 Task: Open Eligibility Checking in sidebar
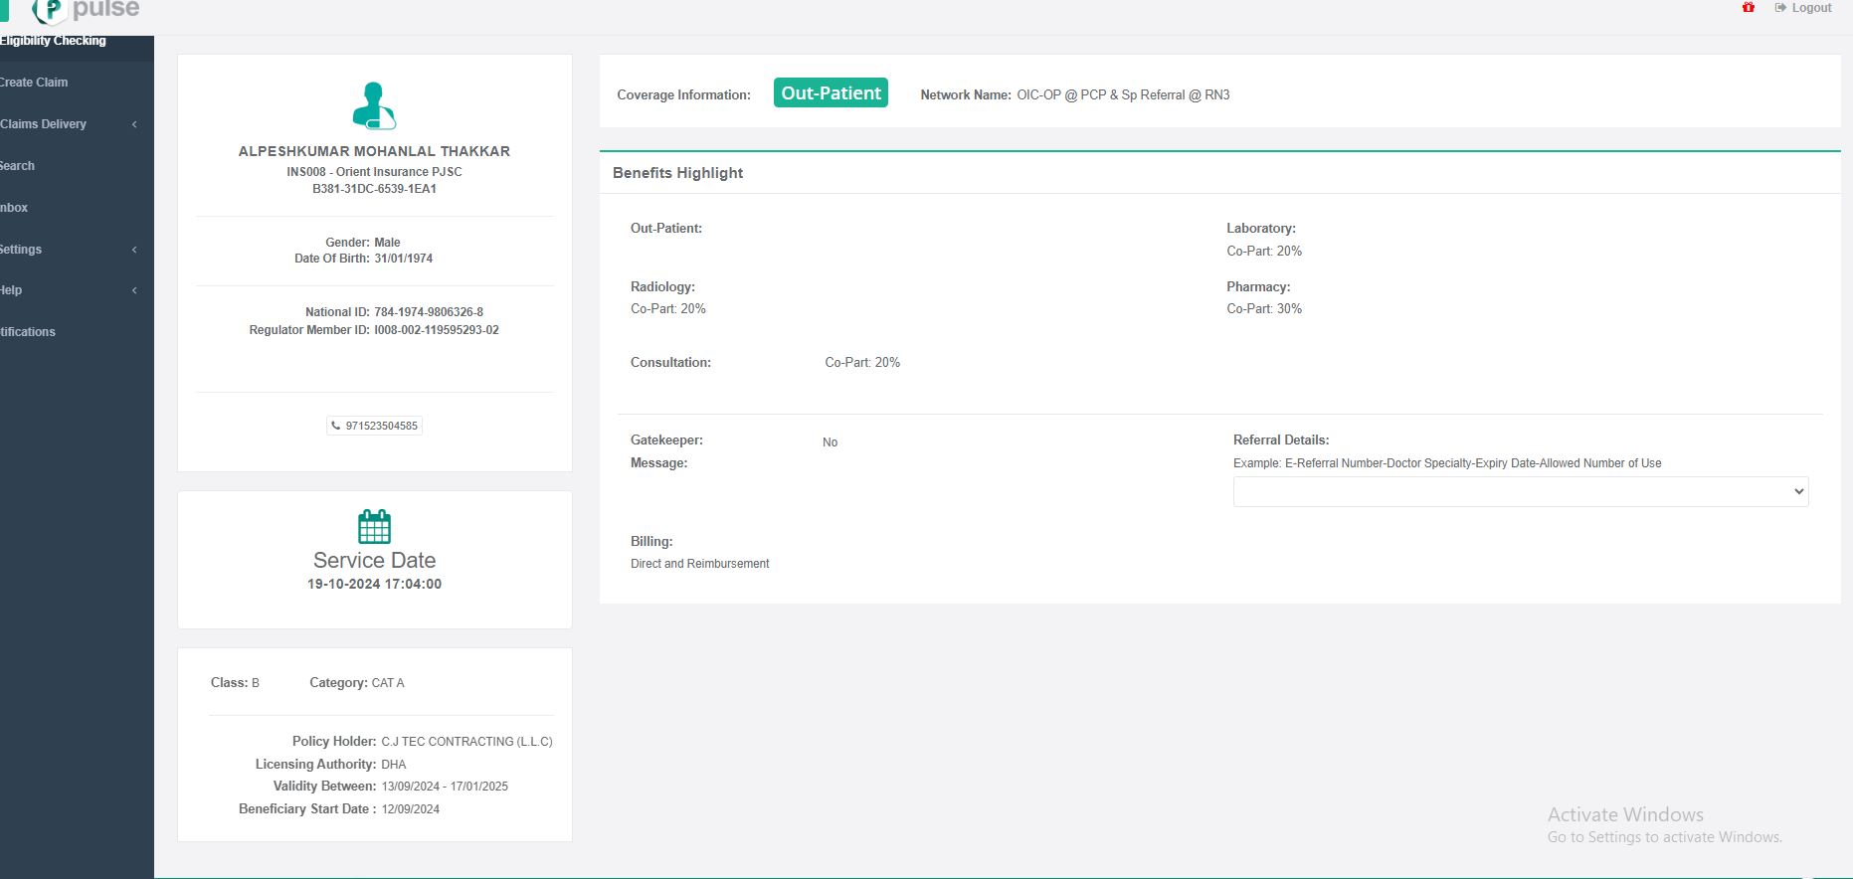(x=53, y=41)
